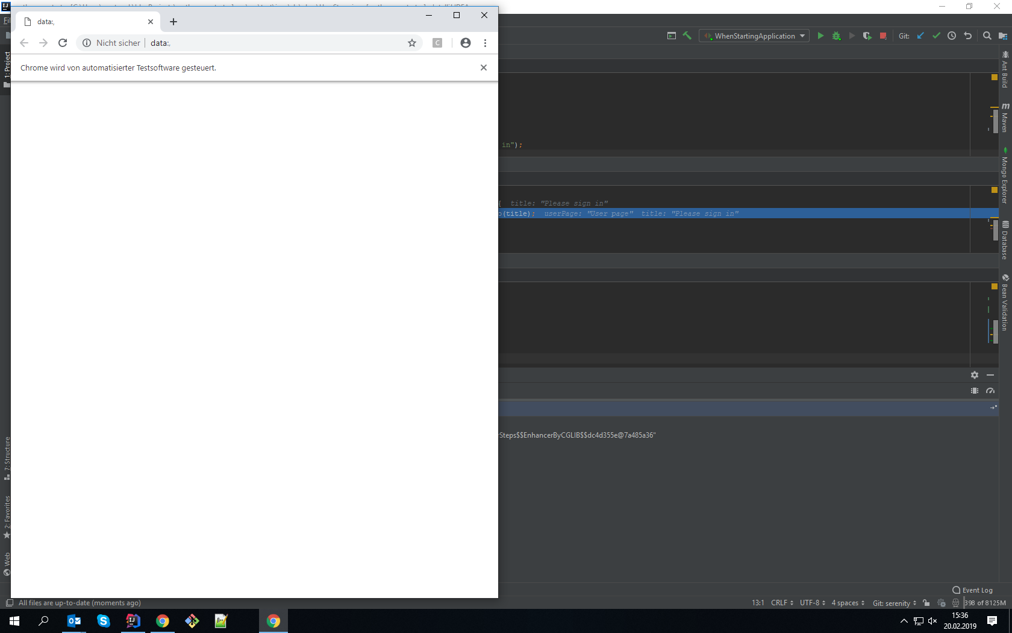Build project with the green hammer icon

[687, 36]
